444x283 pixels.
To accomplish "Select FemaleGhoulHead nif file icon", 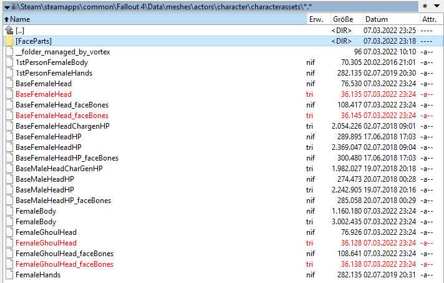I will pyautogui.click(x=9, y=232).
